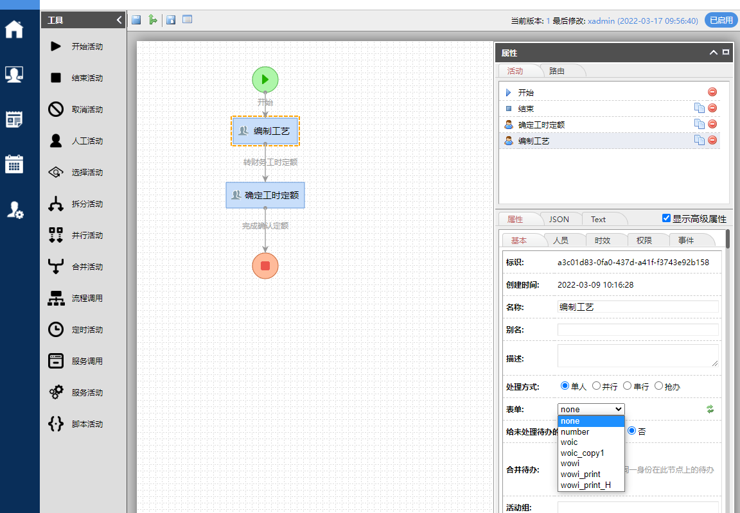Select the 人工活动 tool
Image resolution: width=740 pixels, height=513 pixels.
click(76, 141)
